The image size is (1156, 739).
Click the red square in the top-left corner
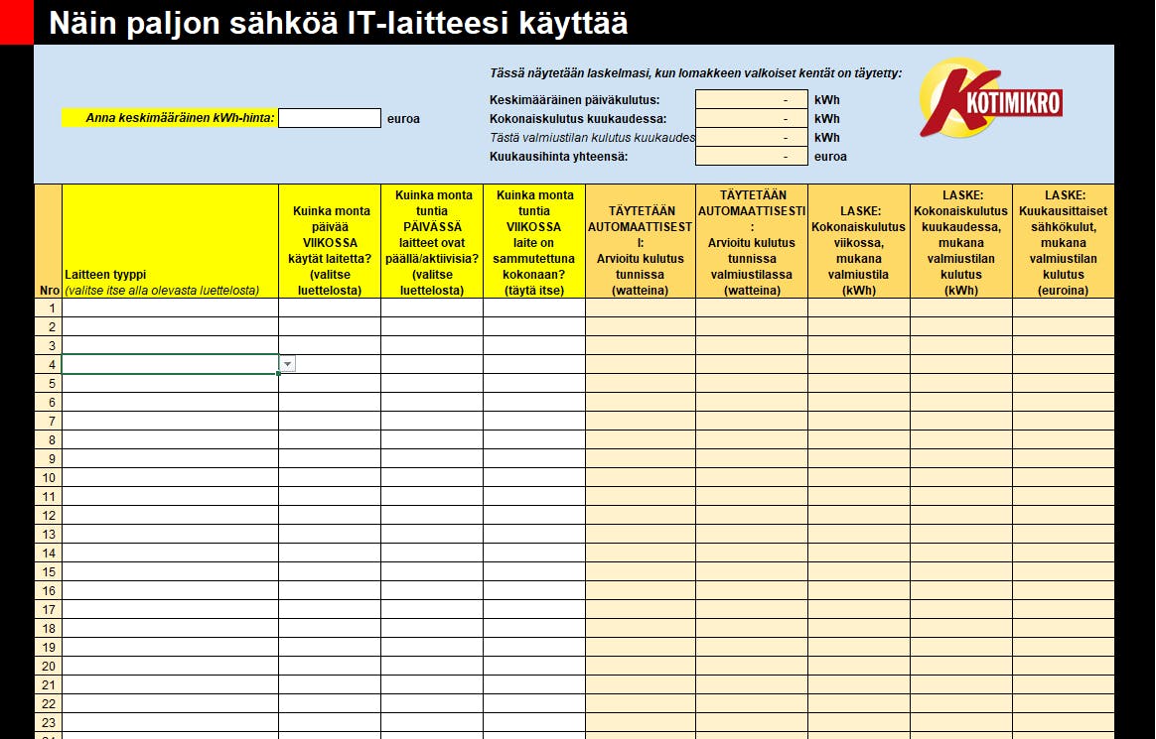click(x=16, y=22)
